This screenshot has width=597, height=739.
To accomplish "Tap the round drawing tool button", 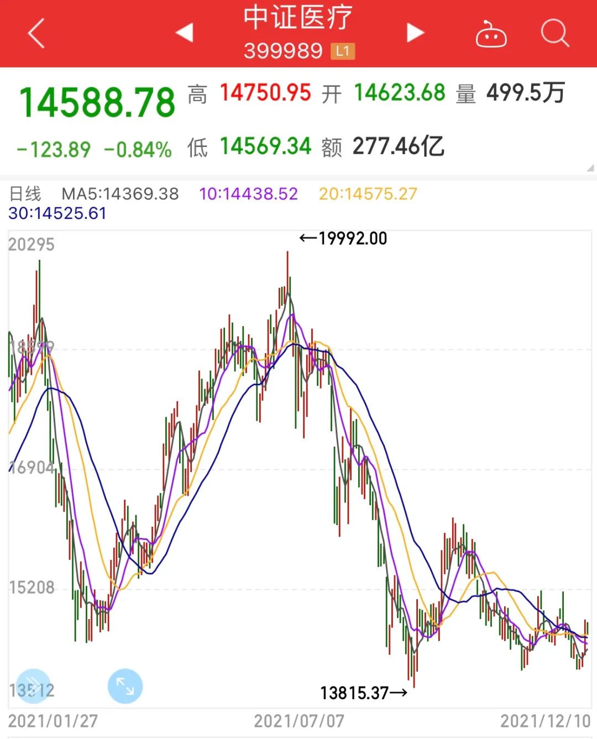I will coord(33,686).
